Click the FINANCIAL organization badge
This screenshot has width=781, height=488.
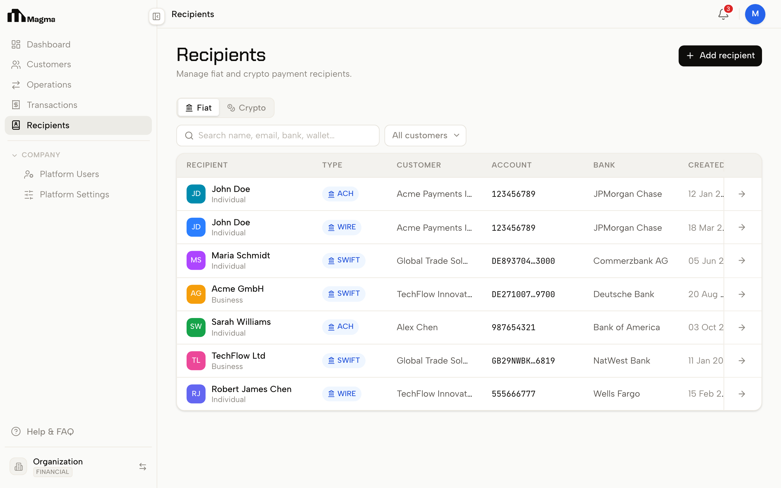tap(53, 472)
